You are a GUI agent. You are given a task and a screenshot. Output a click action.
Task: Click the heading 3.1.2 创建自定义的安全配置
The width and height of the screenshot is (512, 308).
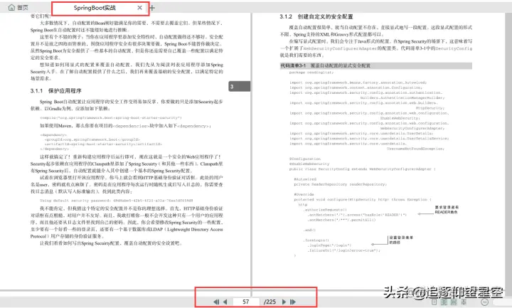(x=316, y=16)
